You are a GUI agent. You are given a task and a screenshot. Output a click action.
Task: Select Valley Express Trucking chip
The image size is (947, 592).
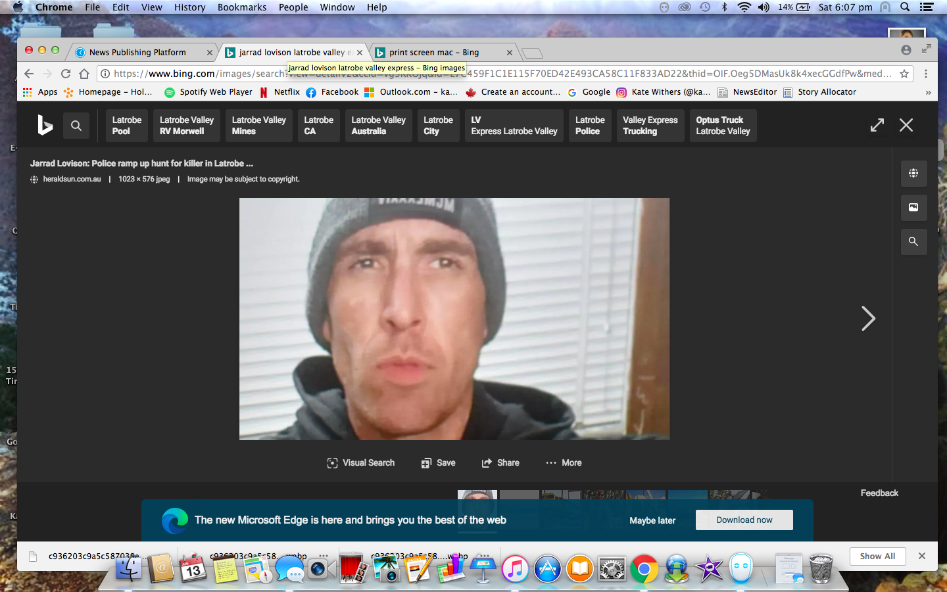[x=650, y=126]
